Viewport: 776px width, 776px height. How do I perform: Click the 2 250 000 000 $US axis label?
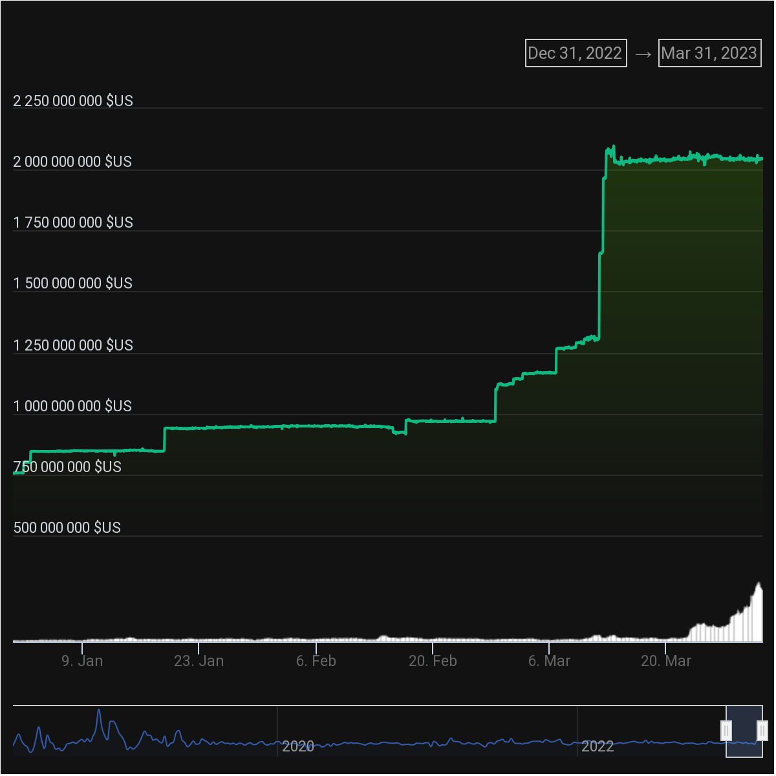pos(73,101)
